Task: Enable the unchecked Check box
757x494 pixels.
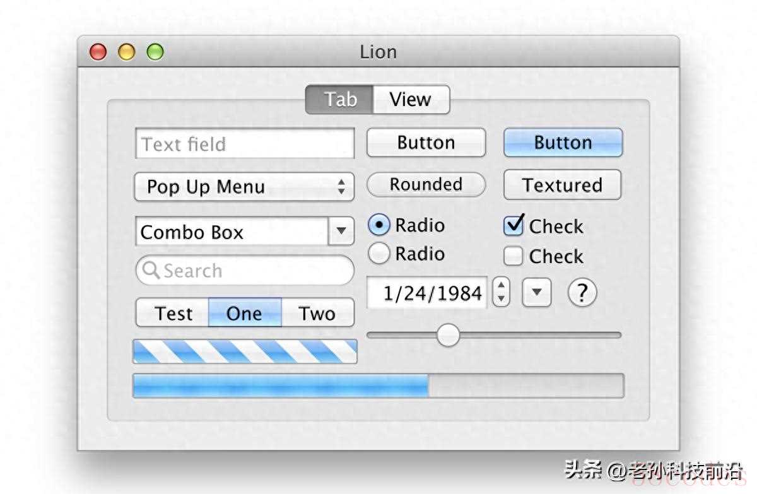Action: click(513, 256)
